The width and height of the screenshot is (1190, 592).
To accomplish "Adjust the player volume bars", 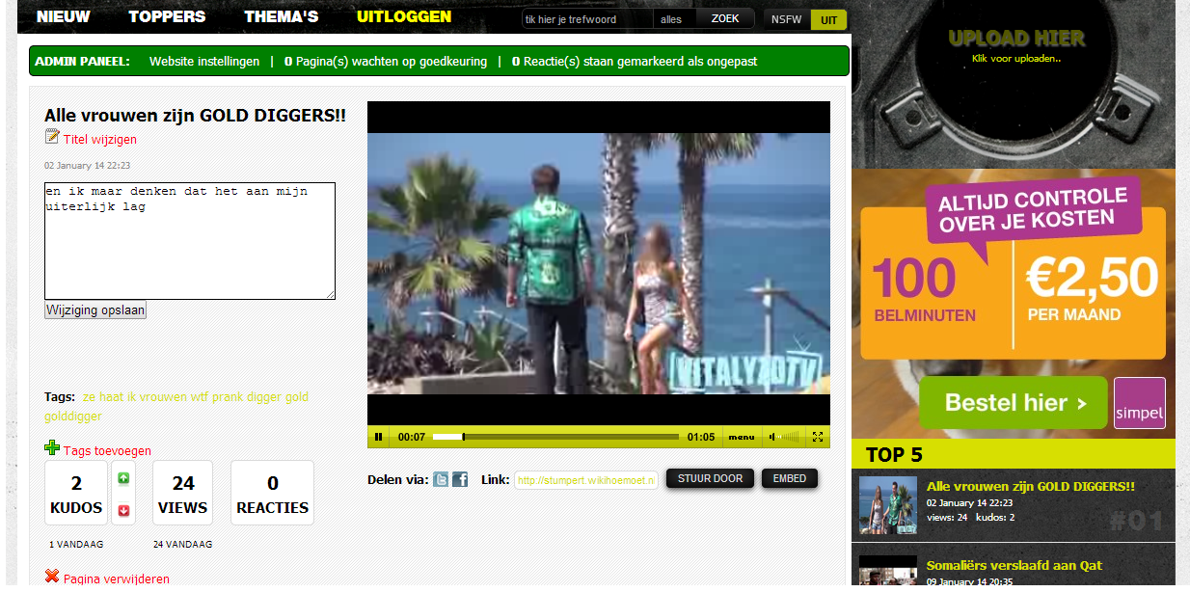I will pos(790,437).
